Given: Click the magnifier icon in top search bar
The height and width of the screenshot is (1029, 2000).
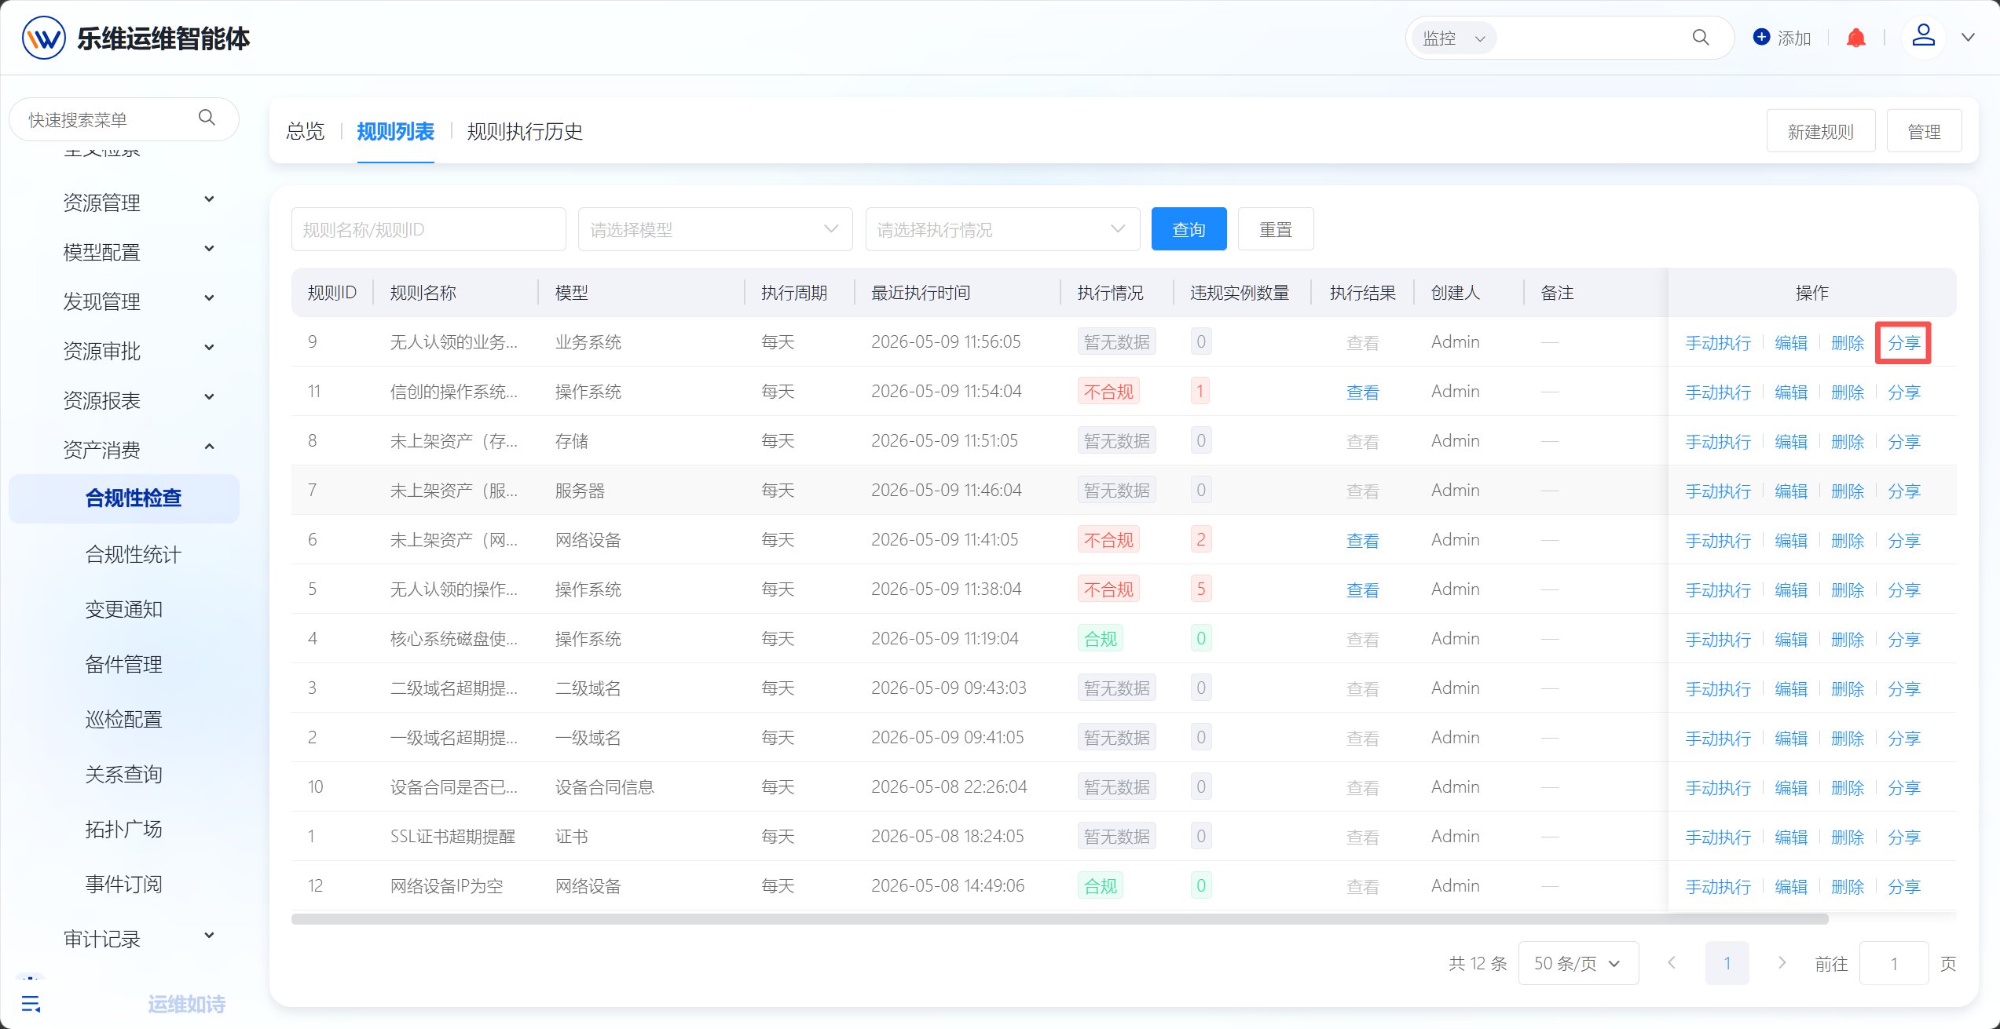Looking at the screenshot, I should coord(1701,38).
